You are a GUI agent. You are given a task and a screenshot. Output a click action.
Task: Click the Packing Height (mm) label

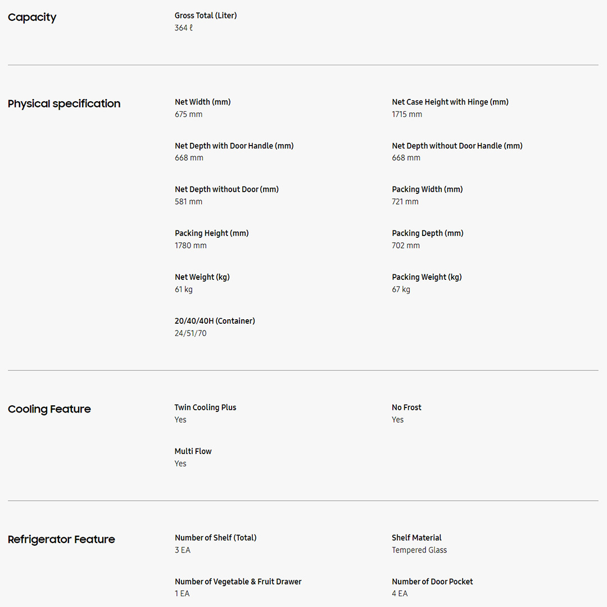(x=212, y=233)
